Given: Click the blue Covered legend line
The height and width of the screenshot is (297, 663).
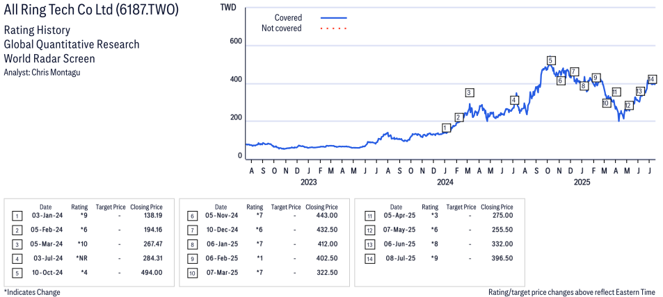Looking at the screenshot, I should (x=334, y=18).
